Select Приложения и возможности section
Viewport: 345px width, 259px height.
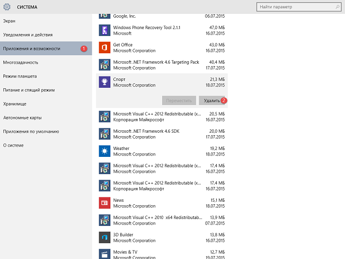pos(46,48)
